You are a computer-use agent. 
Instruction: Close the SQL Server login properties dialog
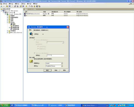coord(68,27)
